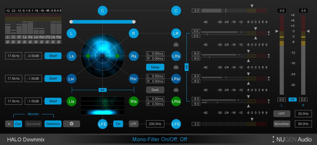
Task: Click the top C -3.0 level field
Action: 196,11
